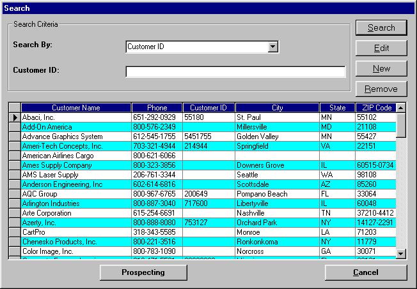
Task: Click phone number 703-321-4944
Action: (157, 146)
